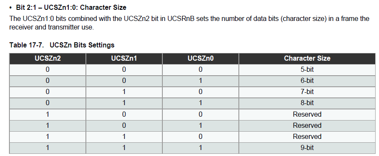
Task: Click UCSZn1 value in the 8-bit row
Action: click(124, 103)
